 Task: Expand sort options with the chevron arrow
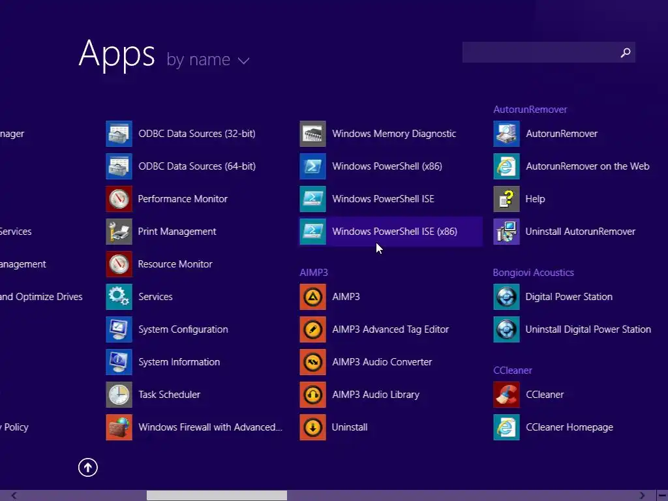point(243,61)
